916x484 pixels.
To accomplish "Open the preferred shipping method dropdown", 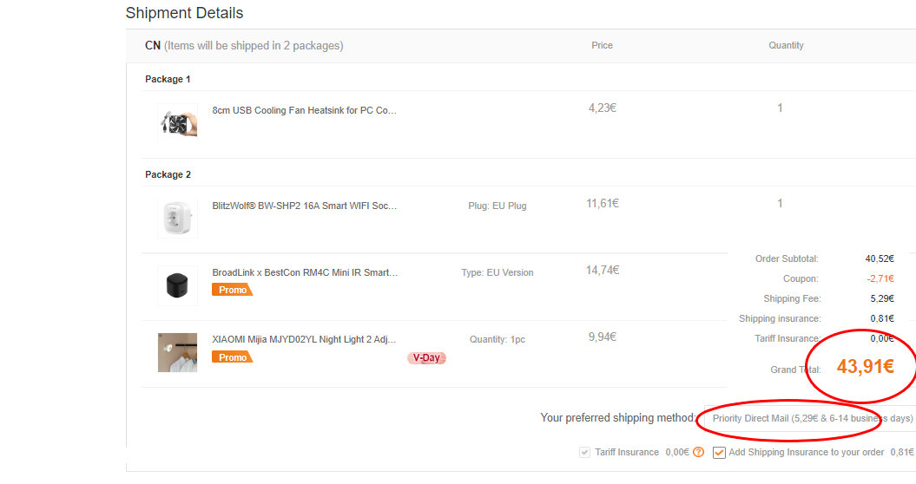I will click(810, 418).
